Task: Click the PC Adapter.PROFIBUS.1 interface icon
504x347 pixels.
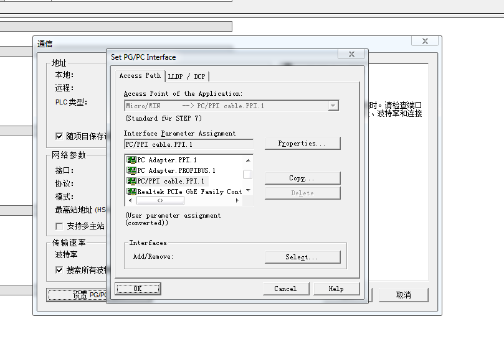Action: point(131,170)
